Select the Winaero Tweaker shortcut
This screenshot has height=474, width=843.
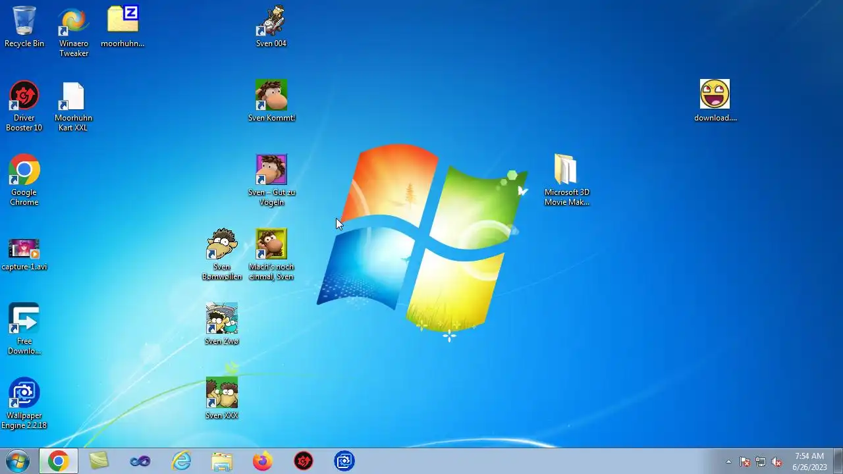74,32
